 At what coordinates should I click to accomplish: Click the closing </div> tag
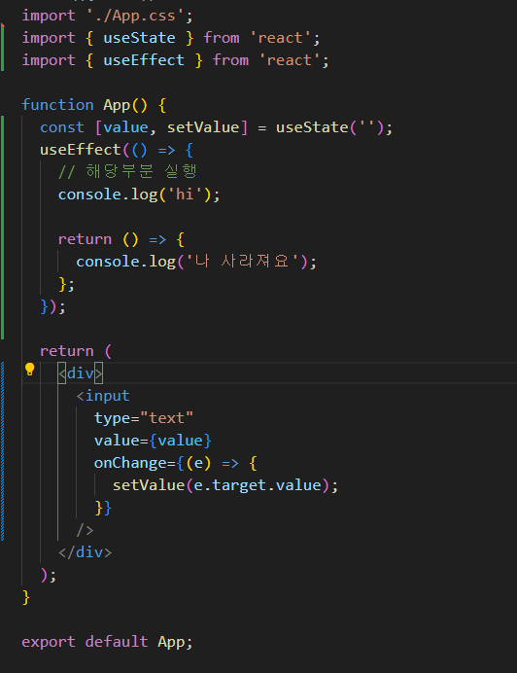tap(85, 552)
